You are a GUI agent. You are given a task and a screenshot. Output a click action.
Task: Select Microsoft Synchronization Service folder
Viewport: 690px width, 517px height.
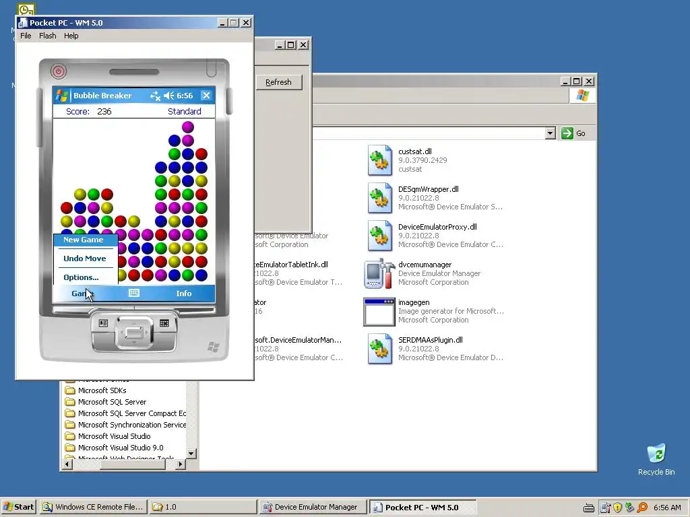click(x=125, y=425)
